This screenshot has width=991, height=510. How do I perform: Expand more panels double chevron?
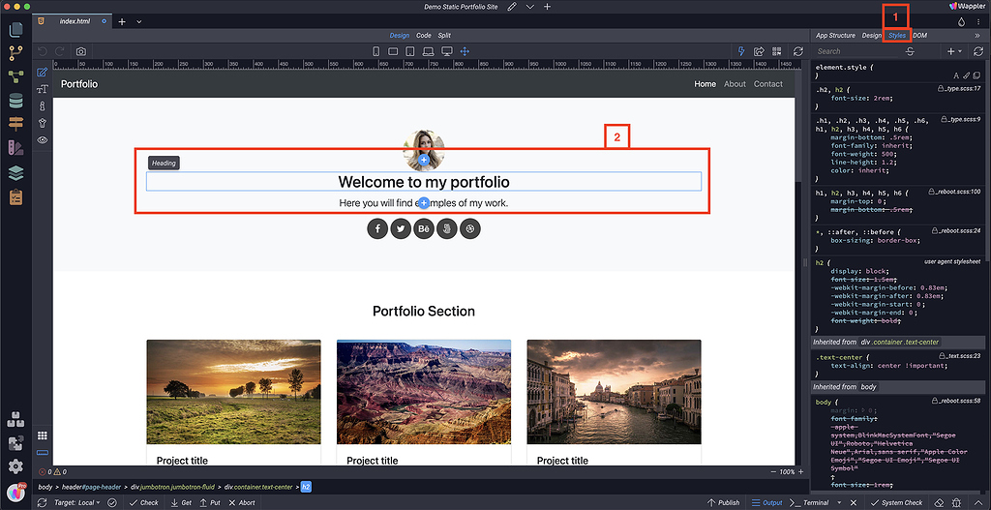[x=977, y=36]
